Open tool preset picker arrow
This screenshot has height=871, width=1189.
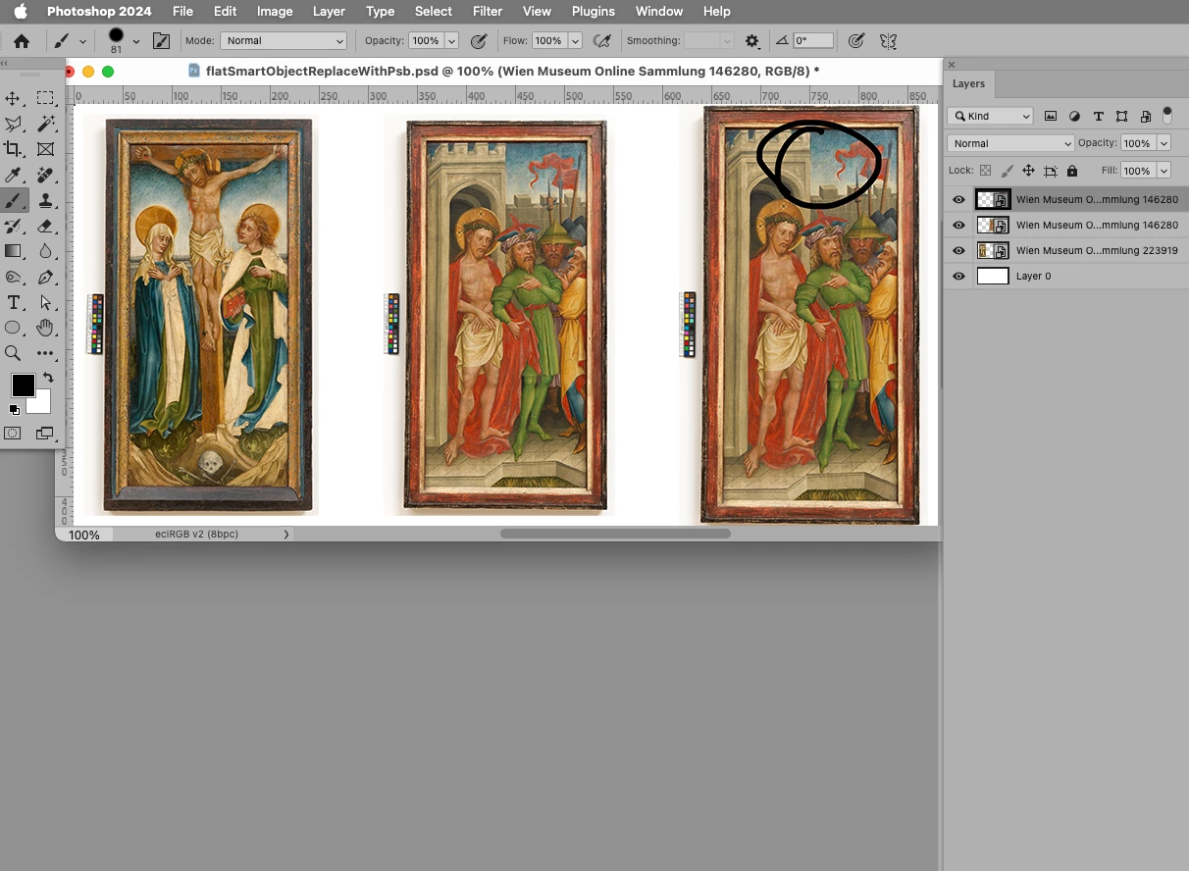pyautogui.click(x=82, y=41)
